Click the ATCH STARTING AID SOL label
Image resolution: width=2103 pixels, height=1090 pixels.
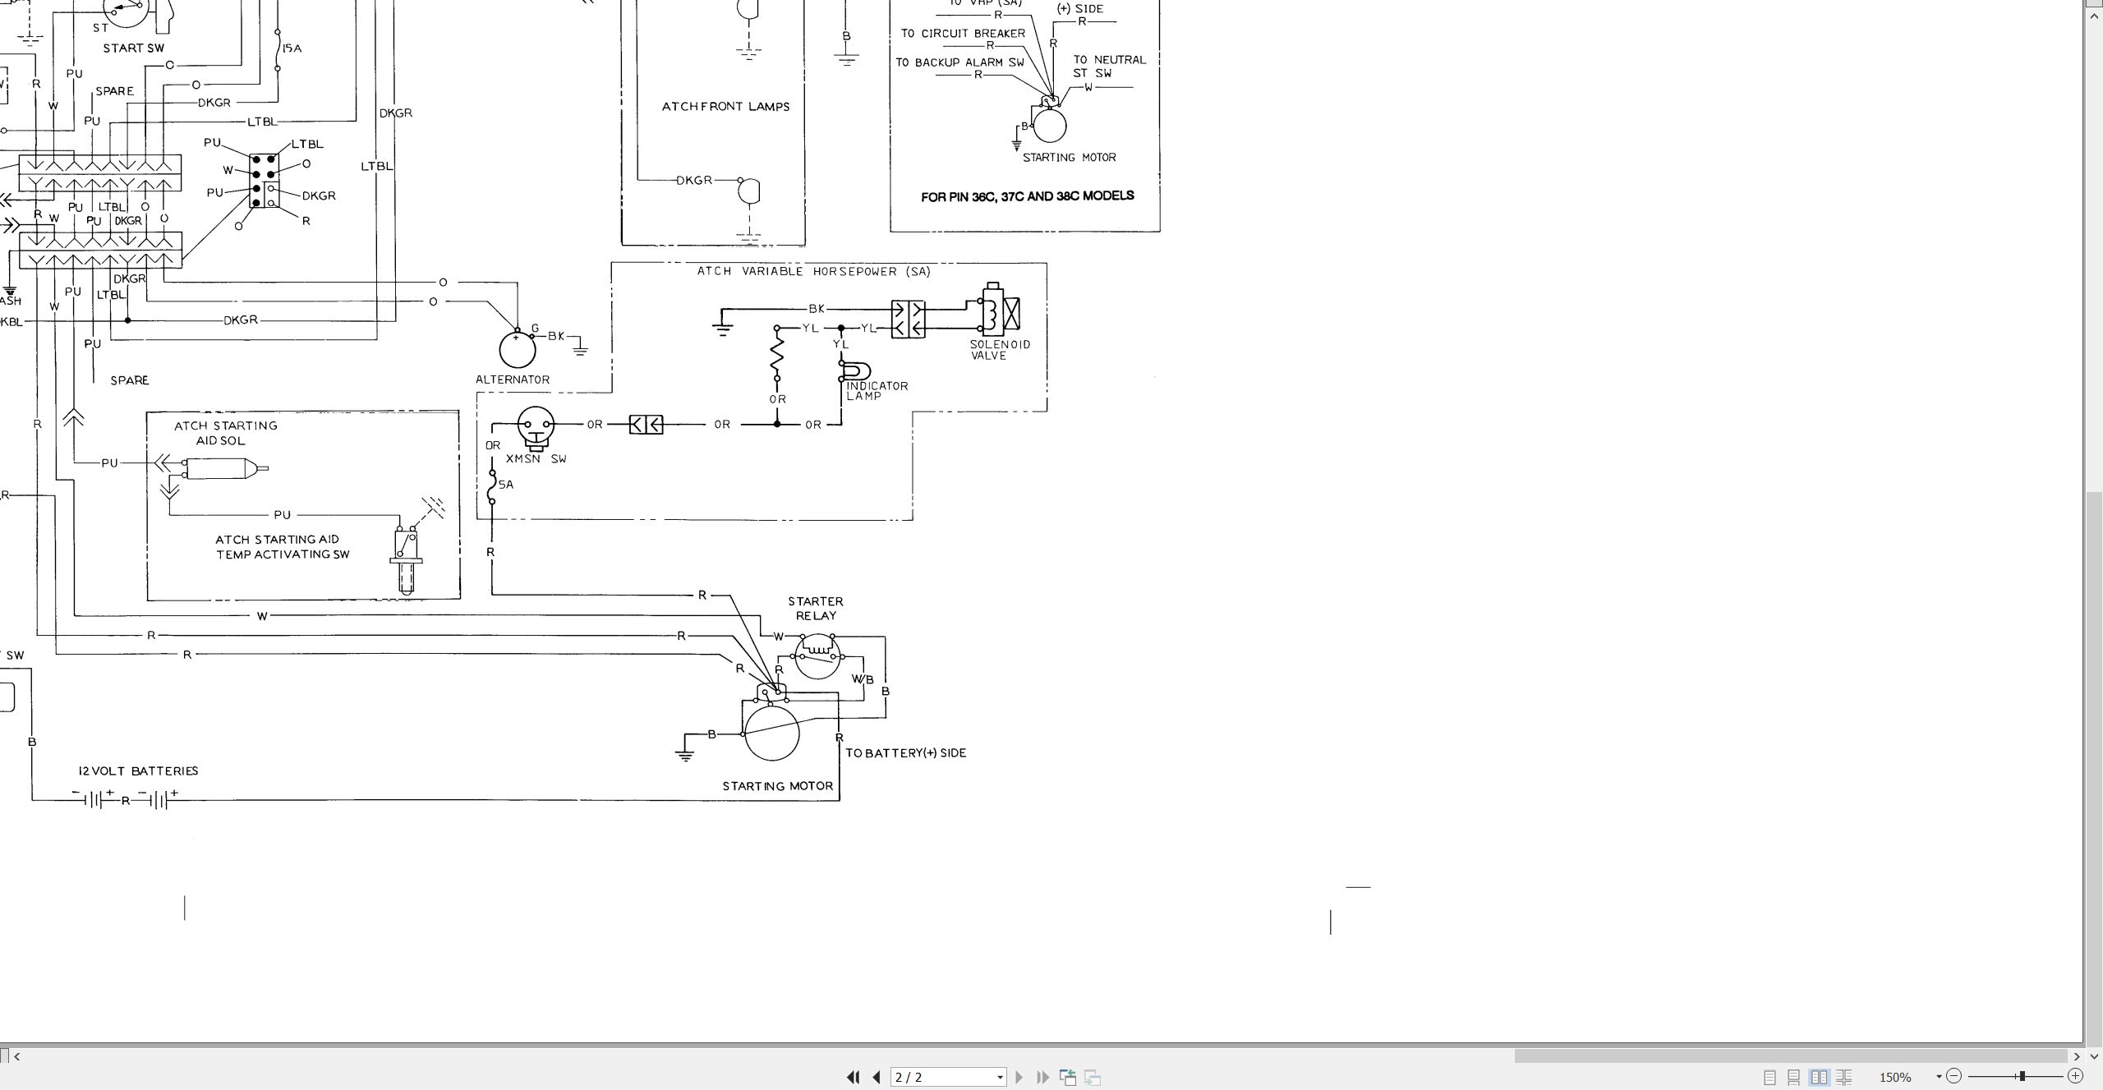[x=226, y=433]
